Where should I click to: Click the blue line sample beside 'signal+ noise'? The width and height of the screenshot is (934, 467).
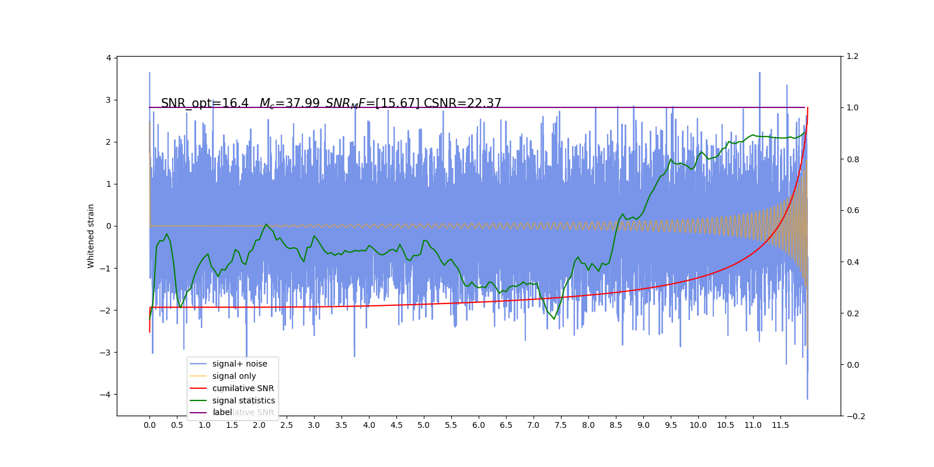(198, 364)
